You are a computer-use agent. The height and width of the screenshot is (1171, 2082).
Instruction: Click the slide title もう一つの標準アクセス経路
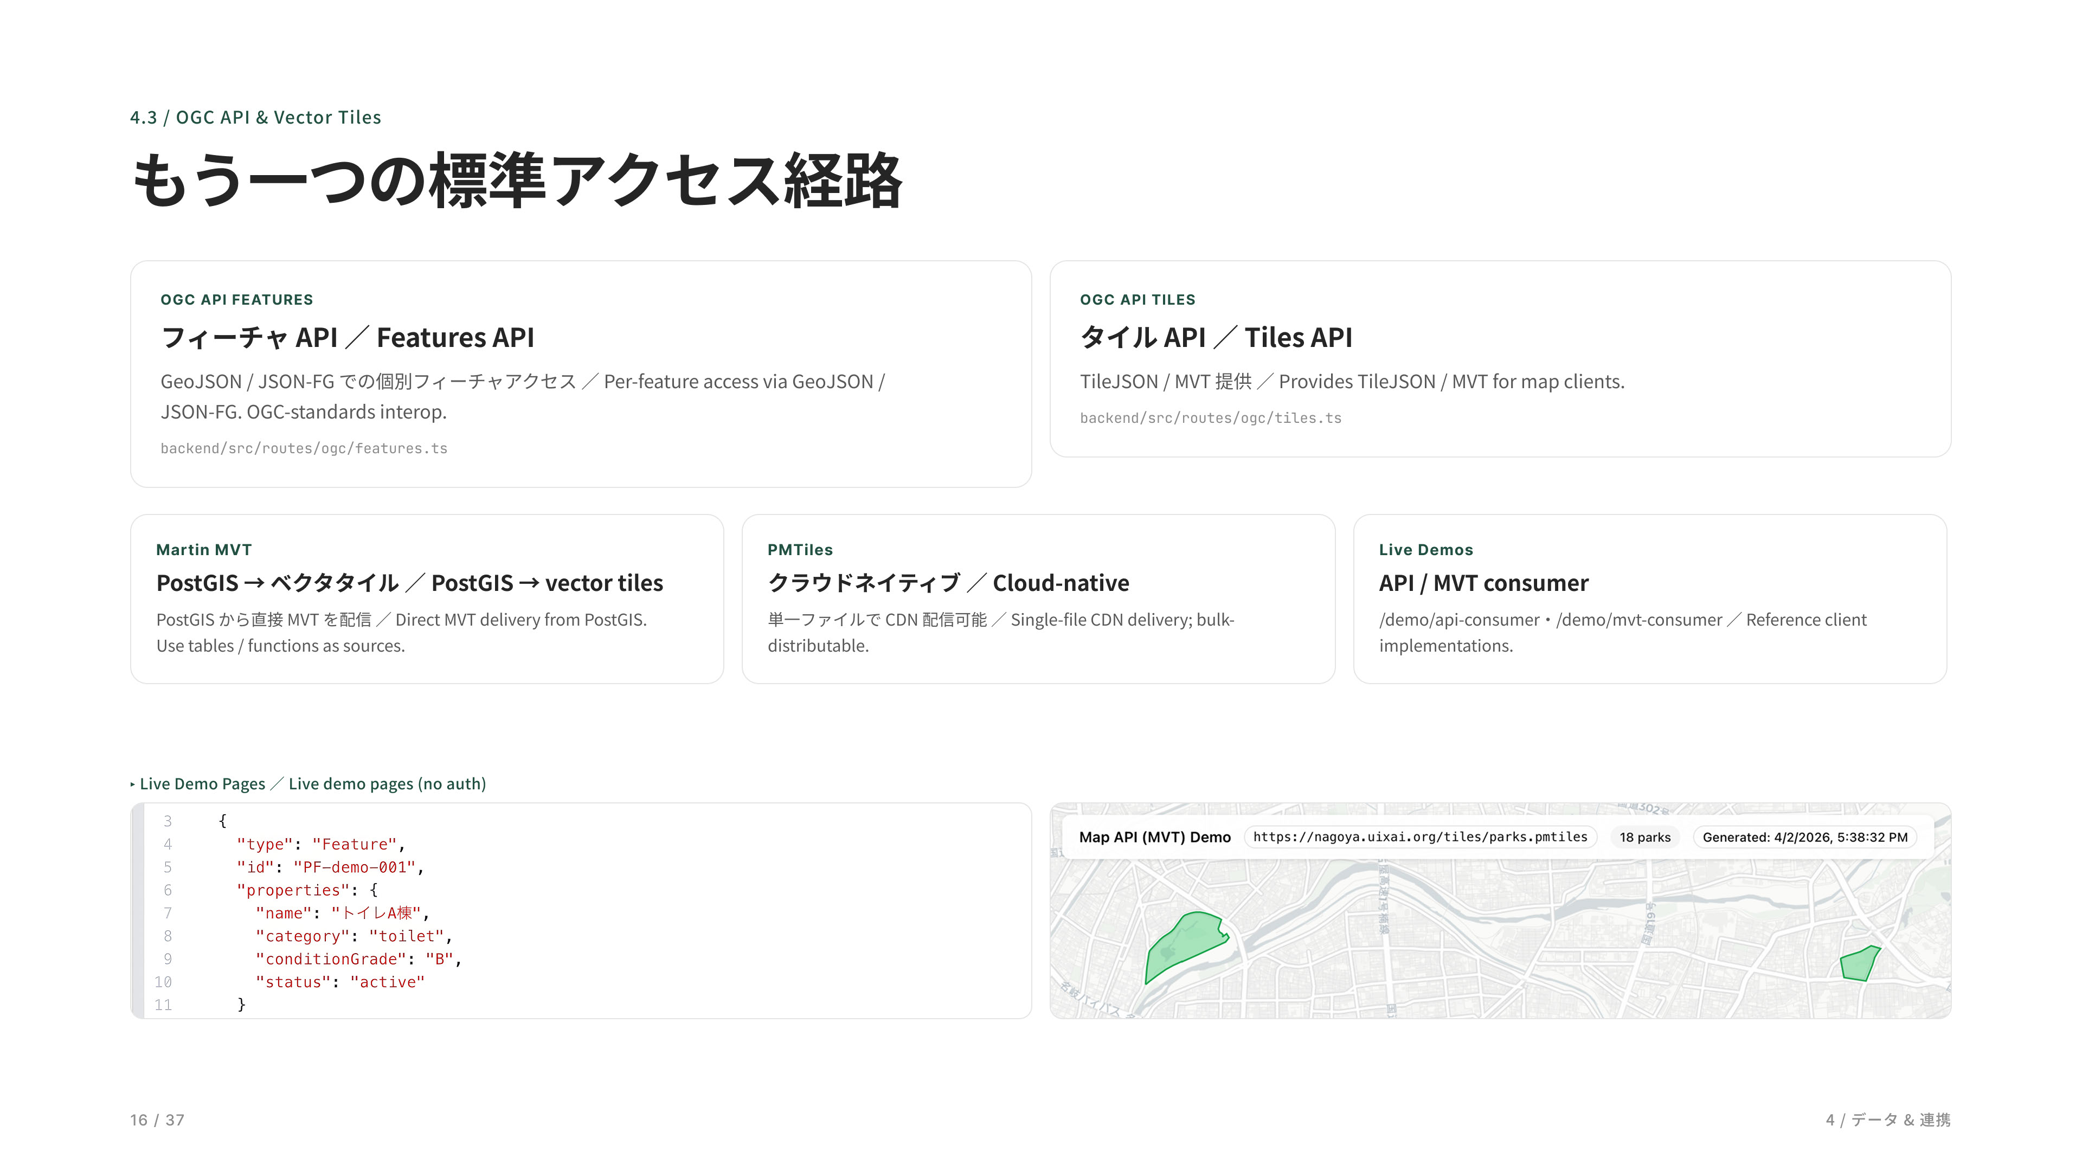click(517, 180)
